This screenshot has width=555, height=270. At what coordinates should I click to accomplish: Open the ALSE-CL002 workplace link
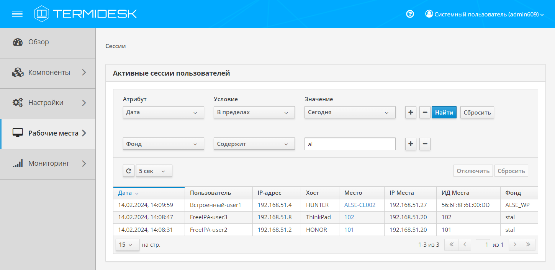(x=360, y=205)
